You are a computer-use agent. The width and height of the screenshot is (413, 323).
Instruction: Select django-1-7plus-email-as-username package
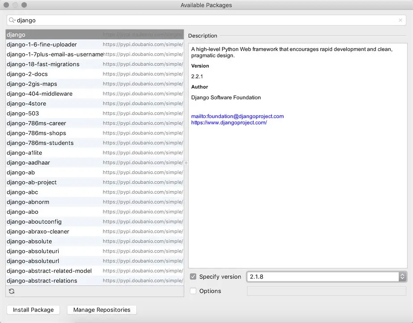95,54
